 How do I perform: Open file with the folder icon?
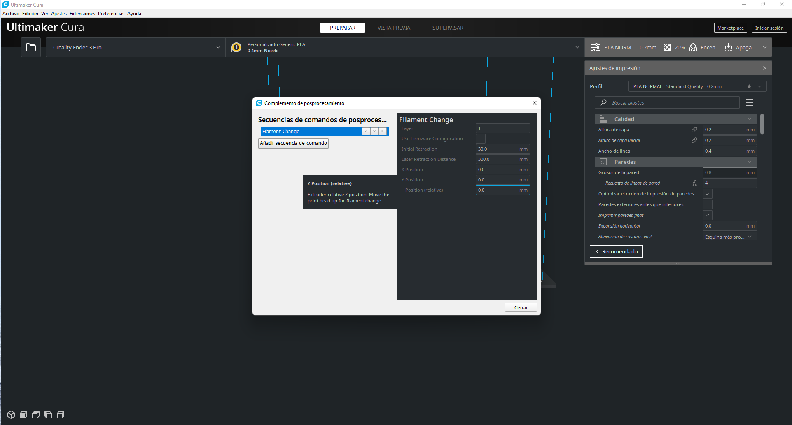[x=31, y=47]
